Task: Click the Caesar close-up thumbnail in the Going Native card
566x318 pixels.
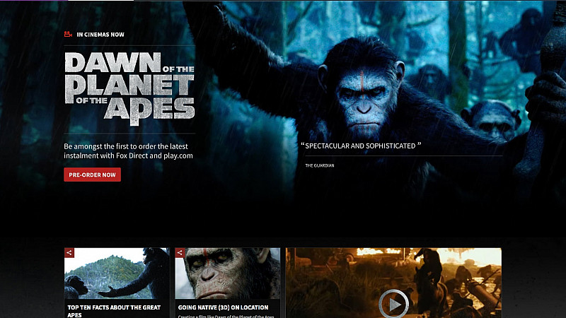Action: [227, 273]
